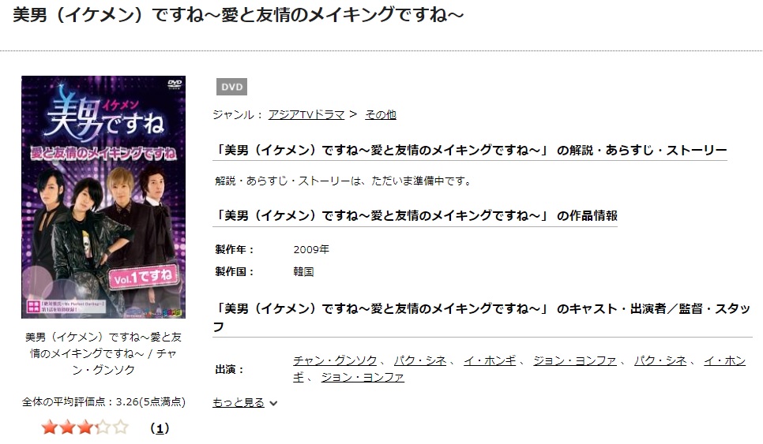Open the (1) review count link
This screenshot has width=763, height=444.
(x=160, y=428)
